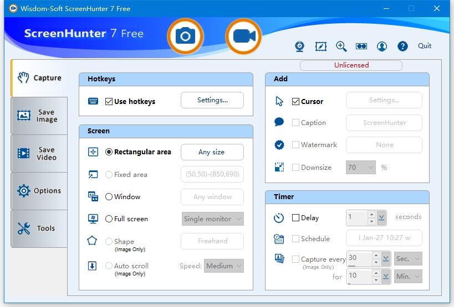
Task: Open the Min. unit dropdown
Action: (x=408, y=277)
